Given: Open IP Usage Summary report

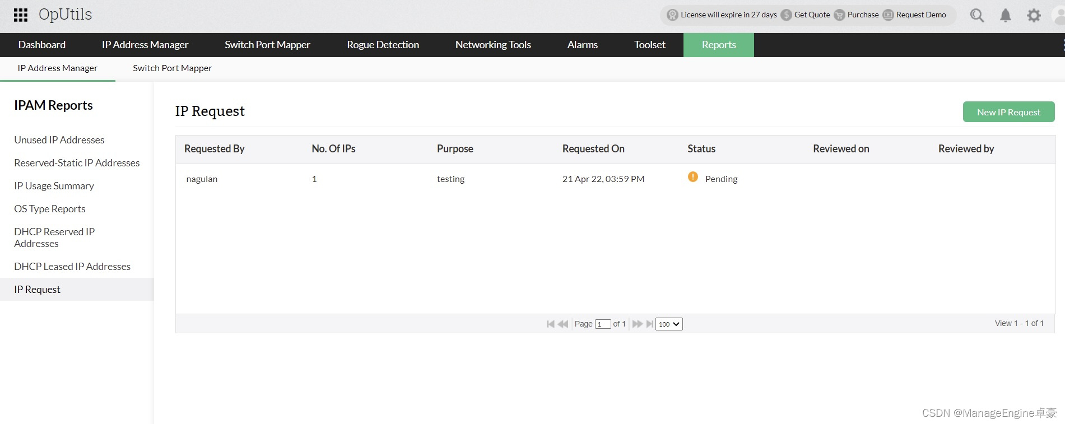Looking at the screenshot, I should point(54,186).
